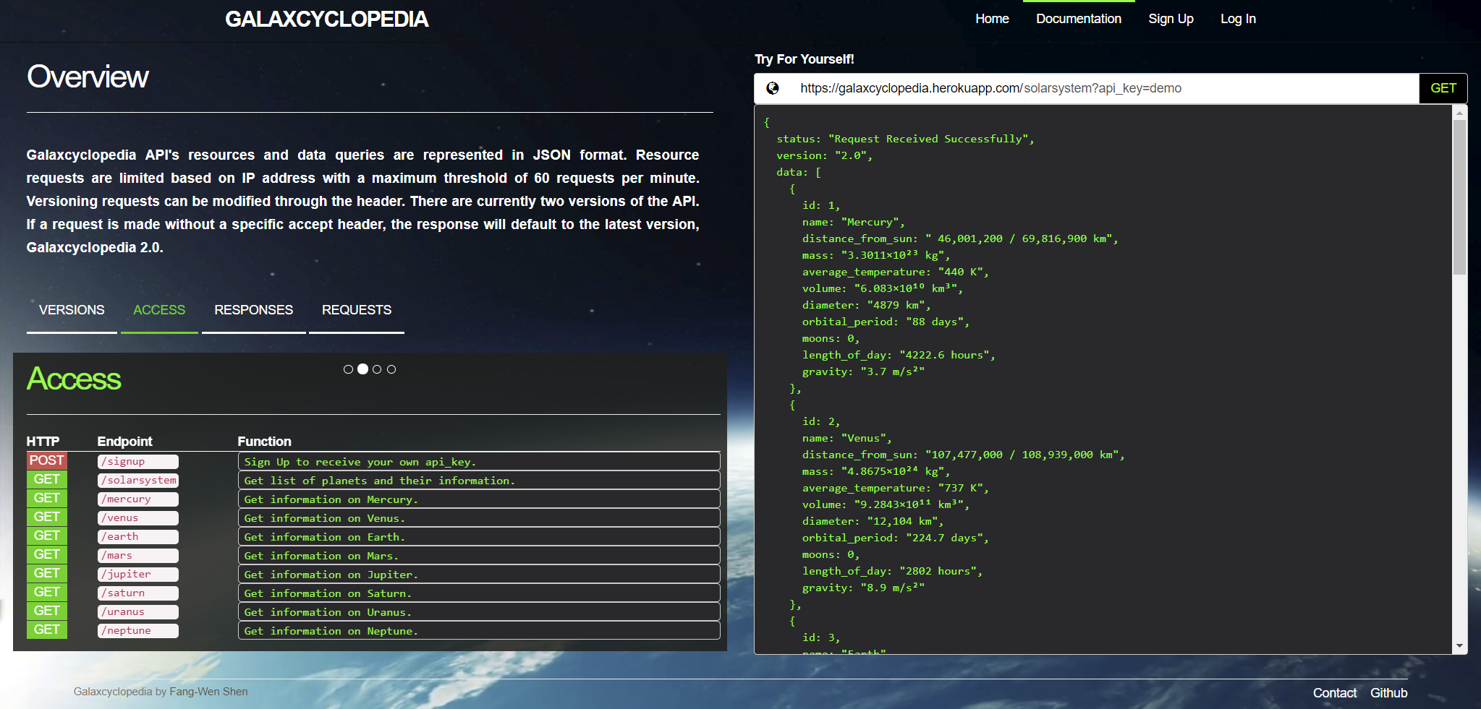Click 'Sign Up to receive your own api_key.' description
Image resolution: width=1481 pixels, height=709 pixels.
pos(479,462)
